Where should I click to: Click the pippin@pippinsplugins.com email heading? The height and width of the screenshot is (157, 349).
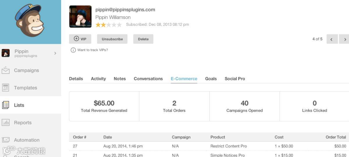(x=125, y=10)
